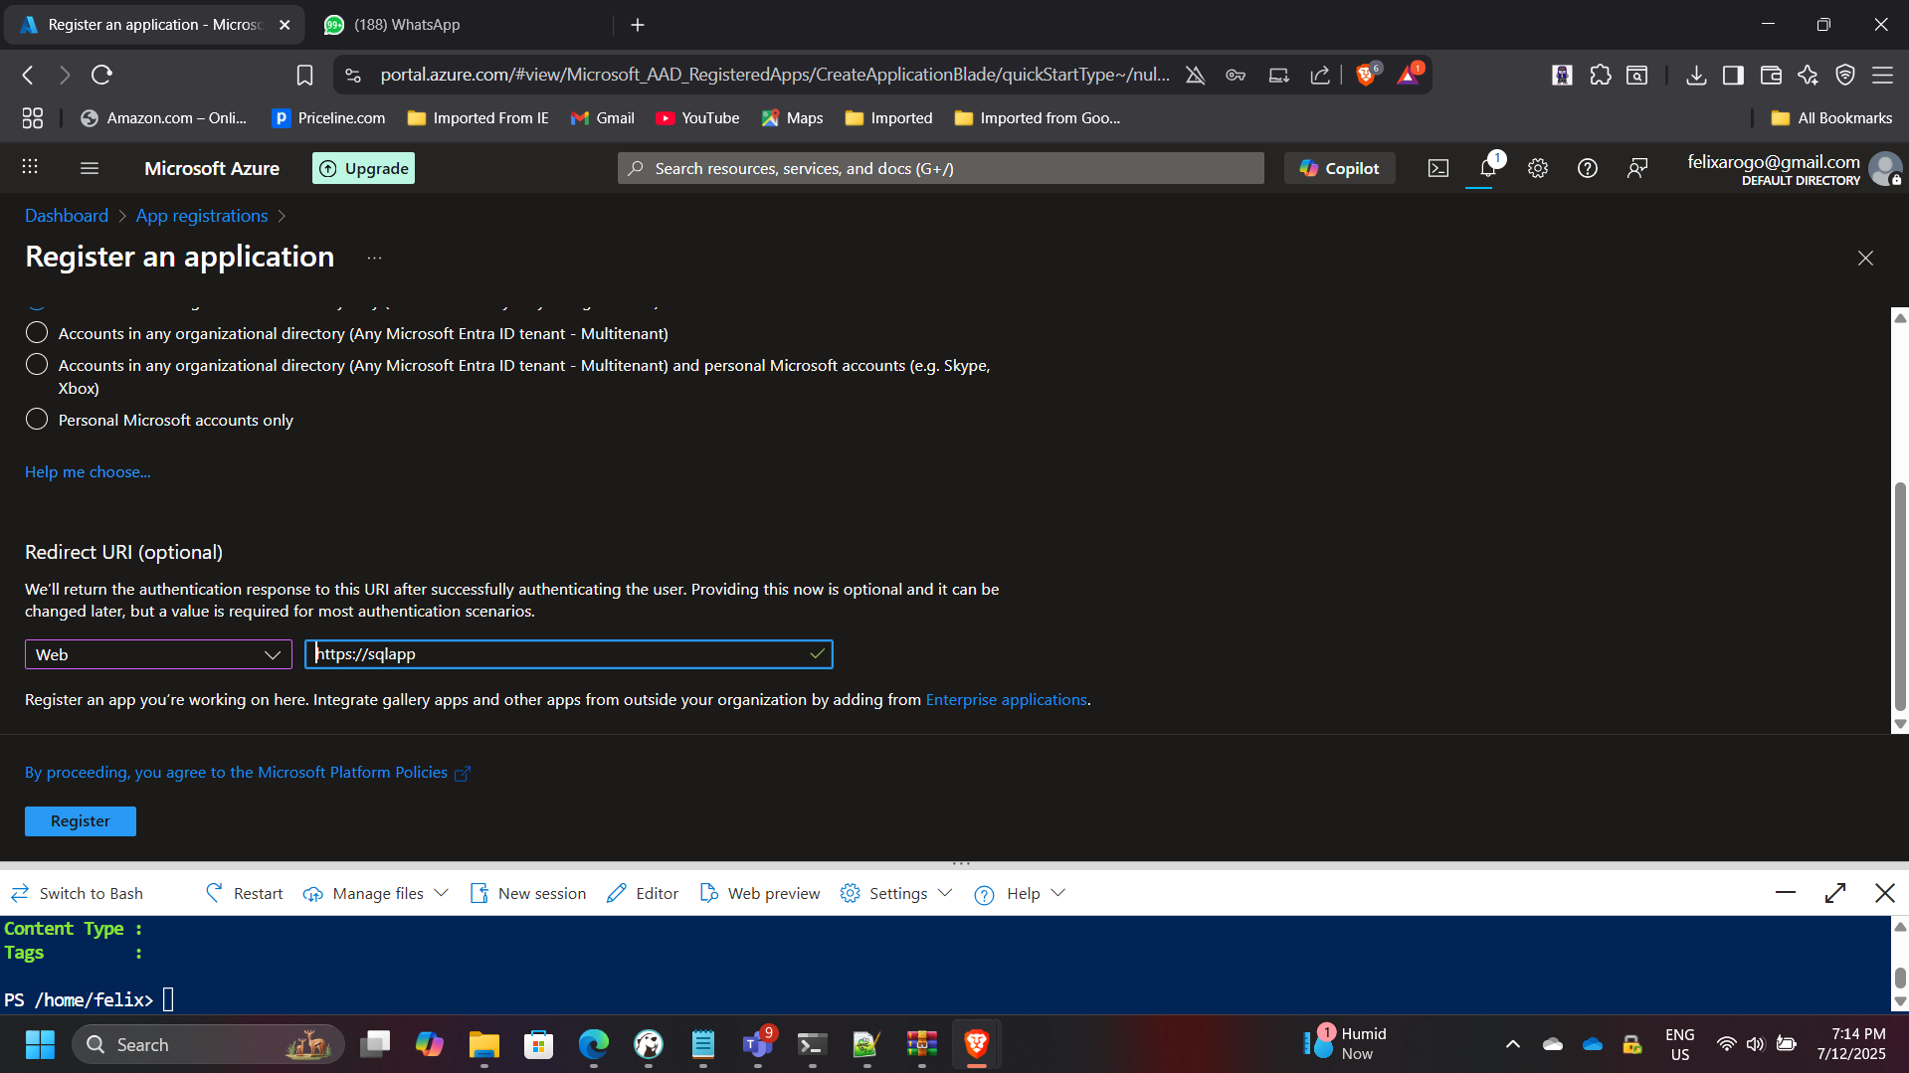Open the Azure portal hamburger menu

pos(89,168)
